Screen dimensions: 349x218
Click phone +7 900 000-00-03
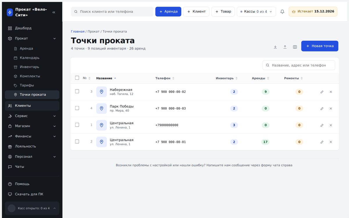click(x=170, y=108)
